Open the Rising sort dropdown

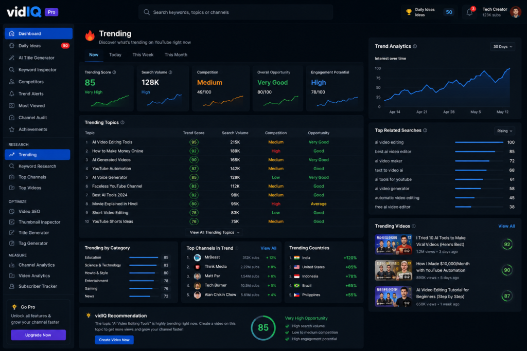point(504,131)
